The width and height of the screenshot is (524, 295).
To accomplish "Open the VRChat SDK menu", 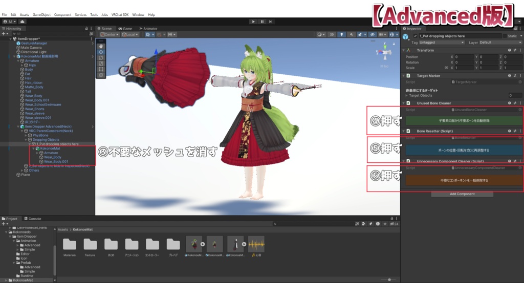I will point(120,15).
